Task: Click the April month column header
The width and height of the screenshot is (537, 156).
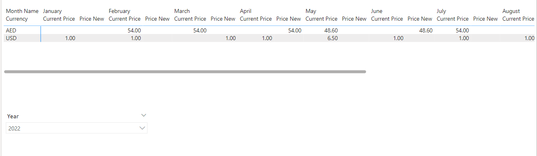Action: pos(246,11)
